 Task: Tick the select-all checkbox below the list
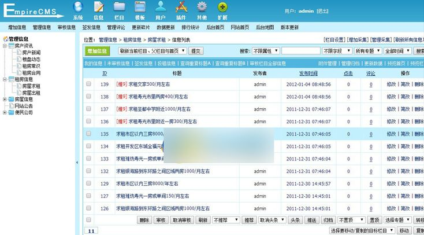[88, 219]
